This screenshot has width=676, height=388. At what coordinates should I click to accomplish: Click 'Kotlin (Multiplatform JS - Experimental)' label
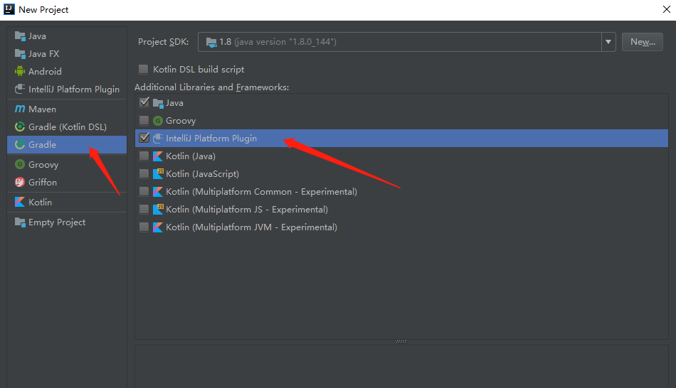[247, 210]
